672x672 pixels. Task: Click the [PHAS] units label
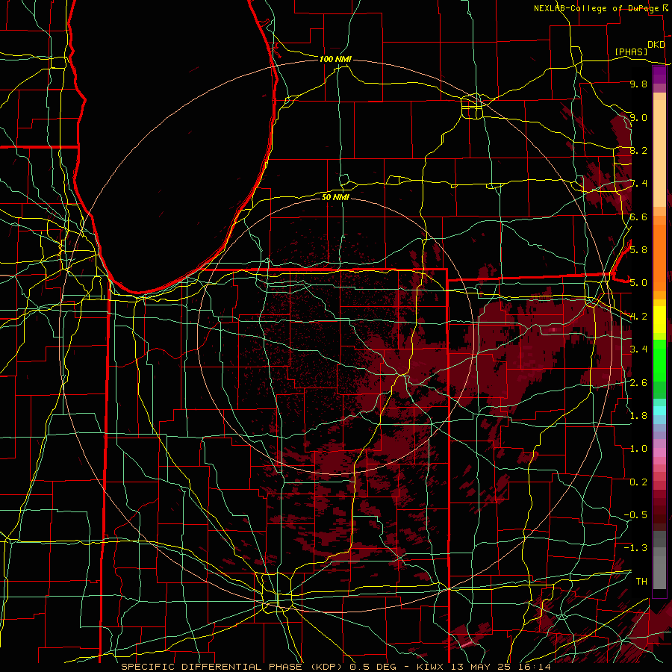coord(631,52)
